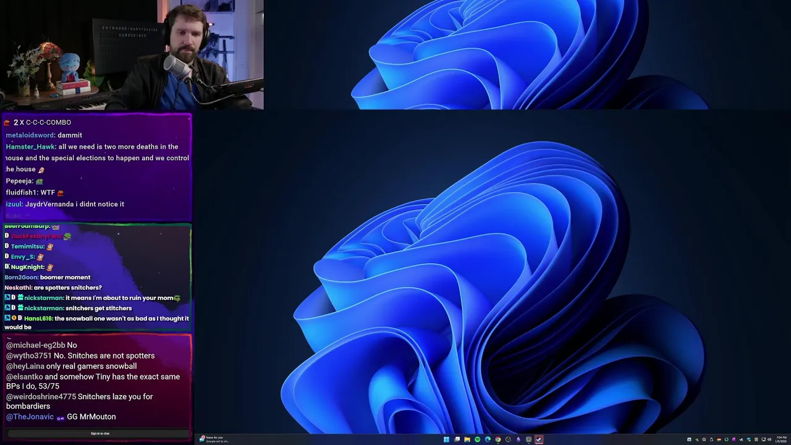This screenshot has height=445, width=791.
Task: Open Windows Security tray icon
Action: (749, 439)
